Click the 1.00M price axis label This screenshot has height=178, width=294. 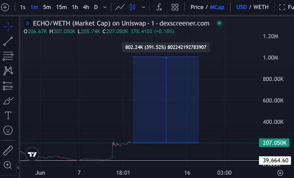(271, 58)
